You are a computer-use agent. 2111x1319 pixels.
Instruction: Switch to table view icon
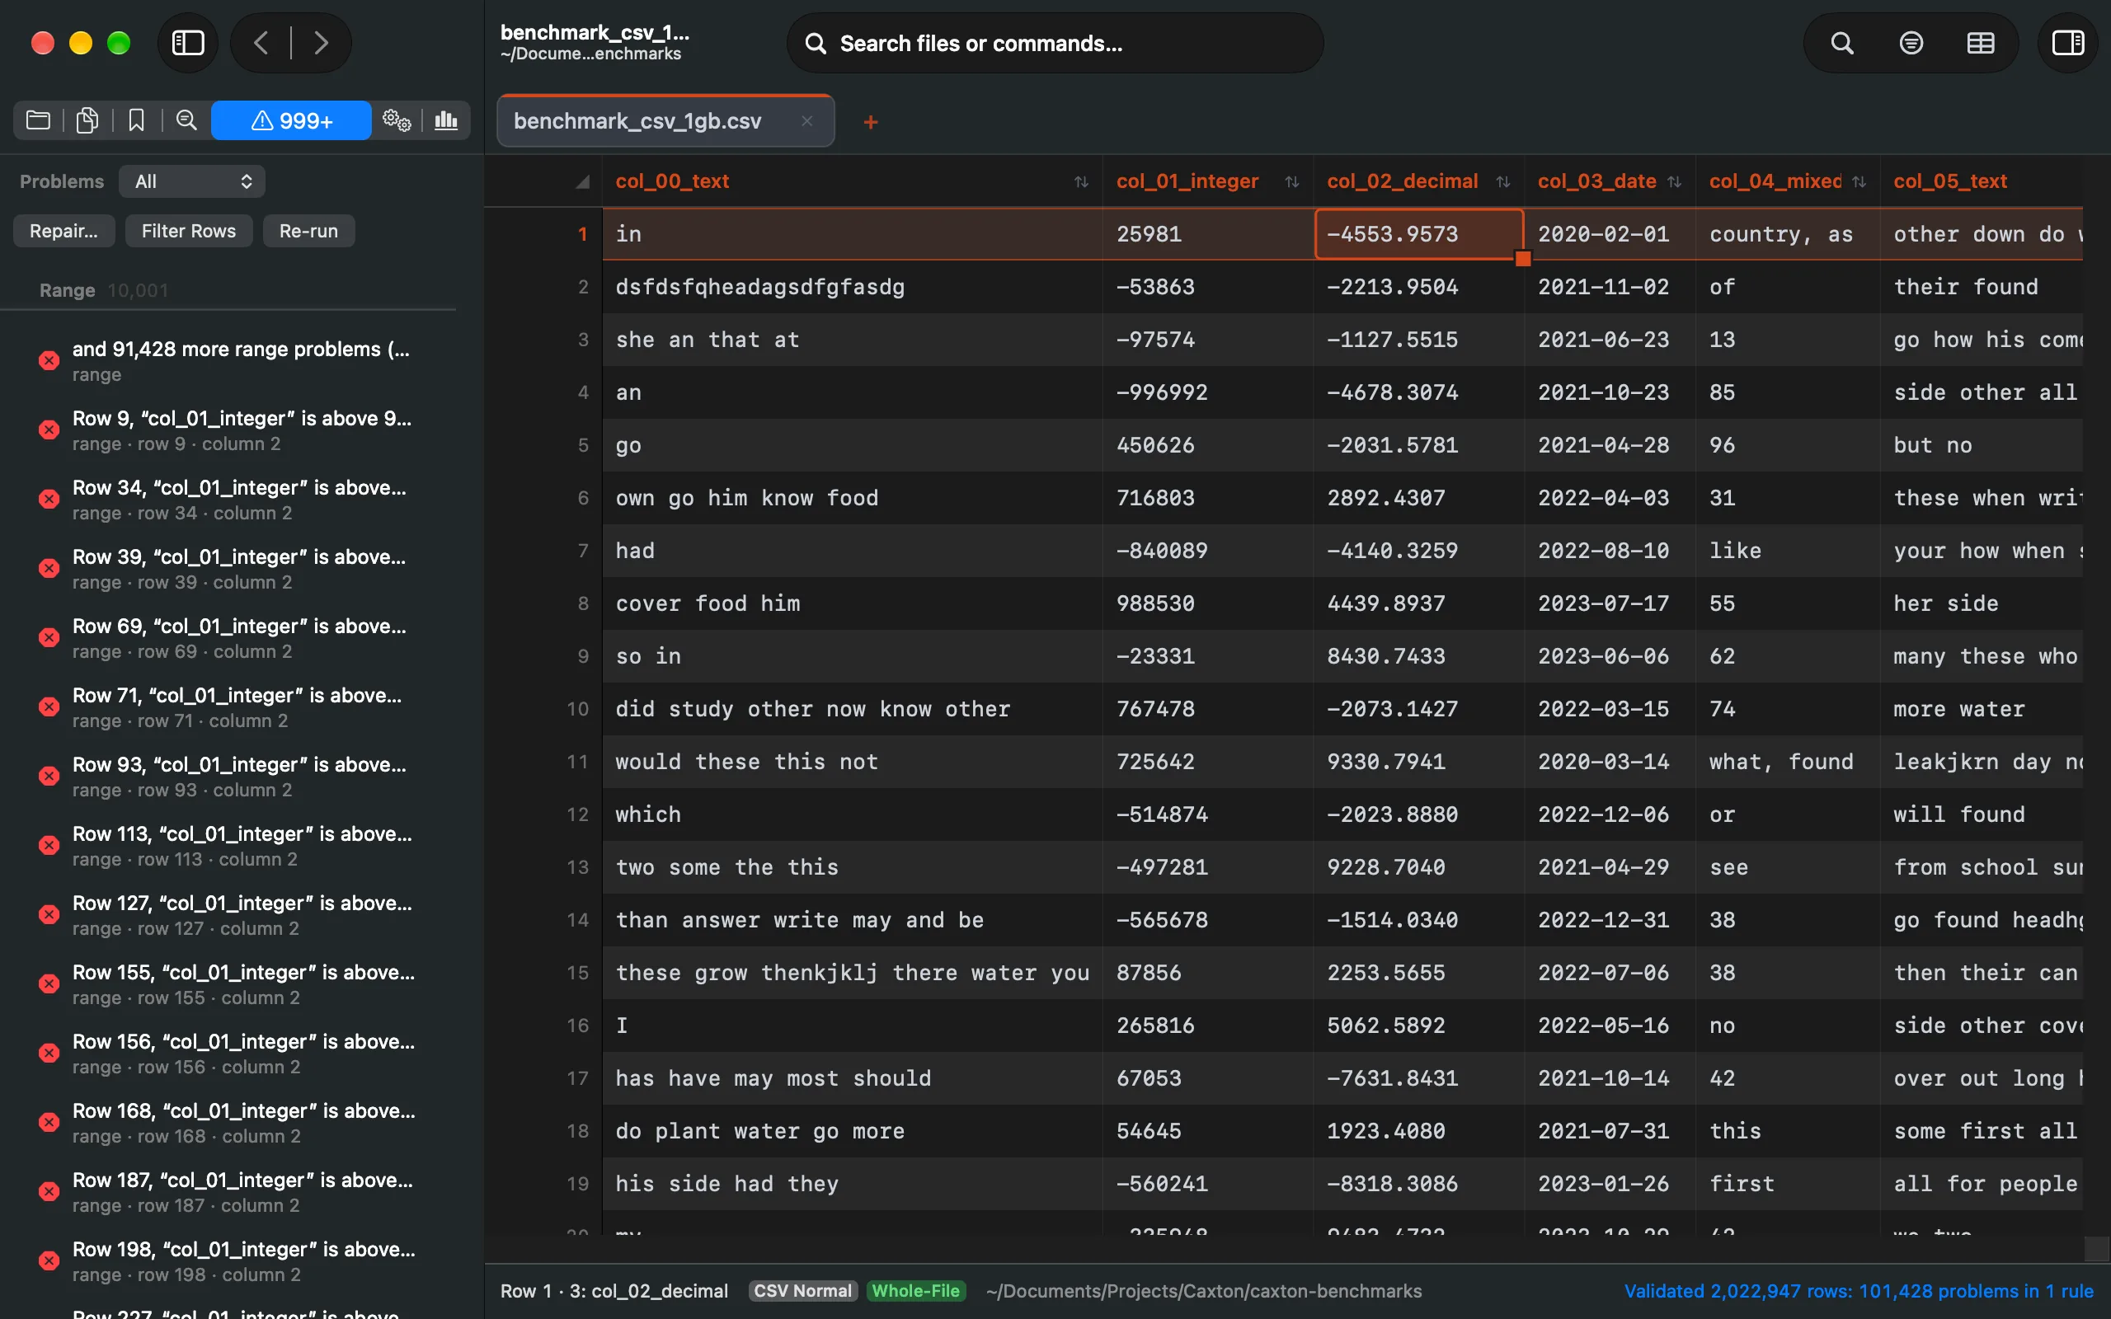click(1980, 43)
